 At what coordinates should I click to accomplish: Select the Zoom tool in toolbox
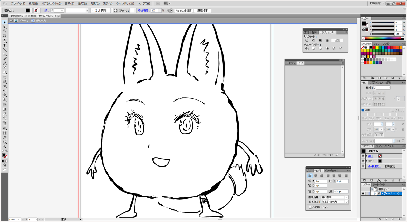pyautogui.click(x=5, y=147)
